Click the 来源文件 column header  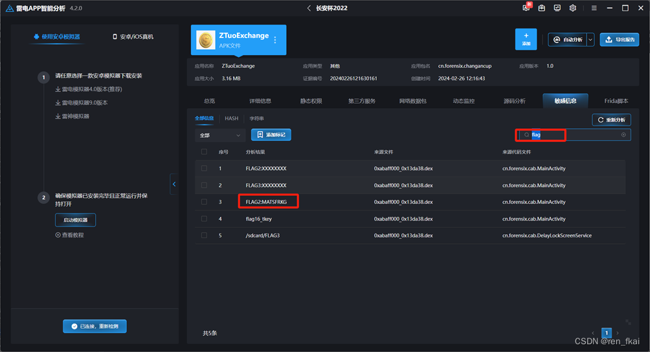[x=383, y=152]
